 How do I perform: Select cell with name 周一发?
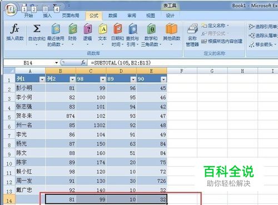point(30,181)
